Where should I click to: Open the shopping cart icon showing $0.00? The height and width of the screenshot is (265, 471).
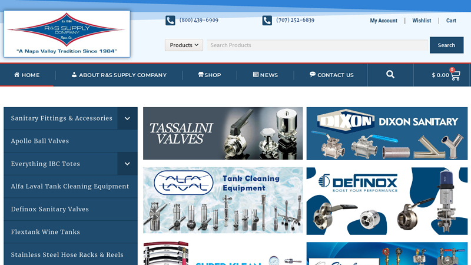[446, 75]
